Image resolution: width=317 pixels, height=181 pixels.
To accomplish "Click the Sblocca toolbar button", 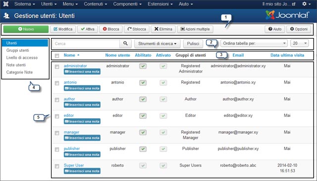I will (137, 29).
